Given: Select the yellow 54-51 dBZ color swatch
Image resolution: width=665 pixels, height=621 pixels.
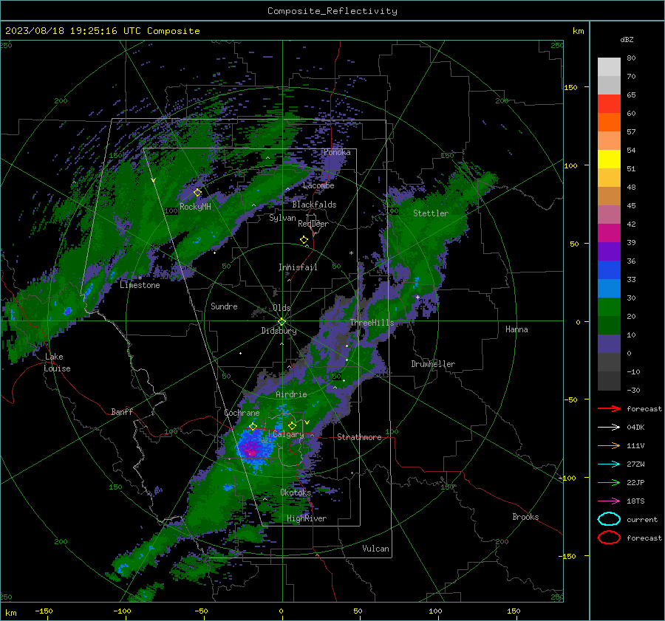Looking at the screenshot, I should click(x=609, y=159).
